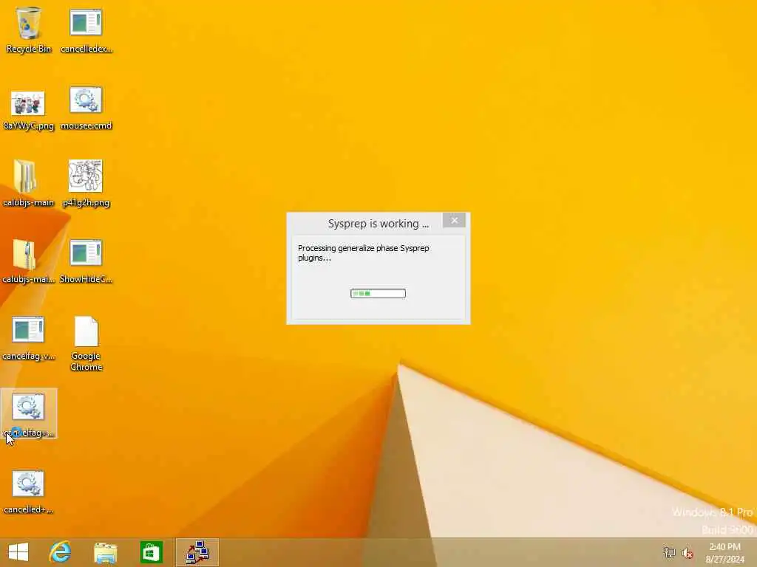Click the Sysprep taskbar button
757x567 pixels.
197,552
